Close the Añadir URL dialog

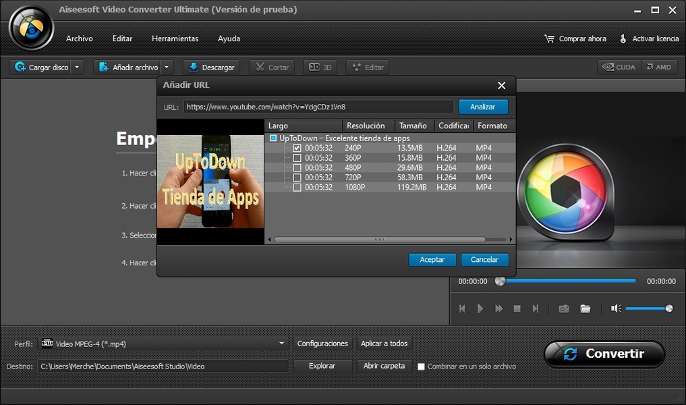pyautogui.click(x=501, y=85)
